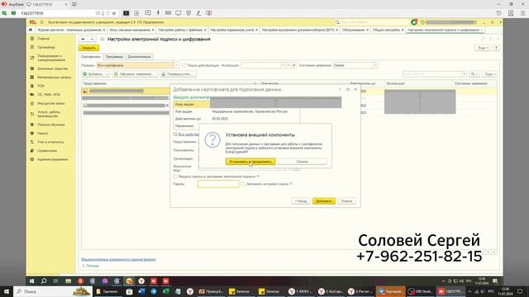Viewport: 529px width, 297px height.
Task: Click the help question mark button
Action: pyautogui.click(x=496, y=48)
